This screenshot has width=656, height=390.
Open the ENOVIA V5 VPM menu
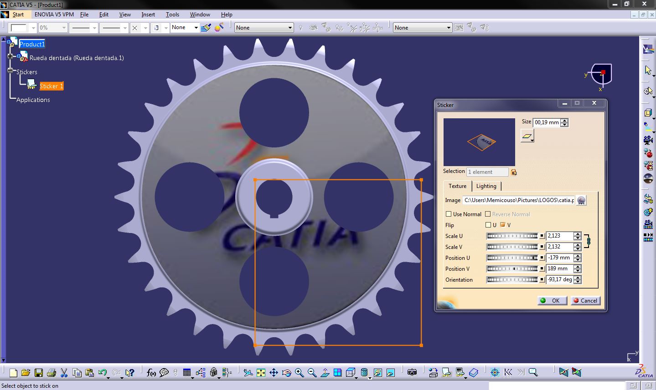(54, 15)
